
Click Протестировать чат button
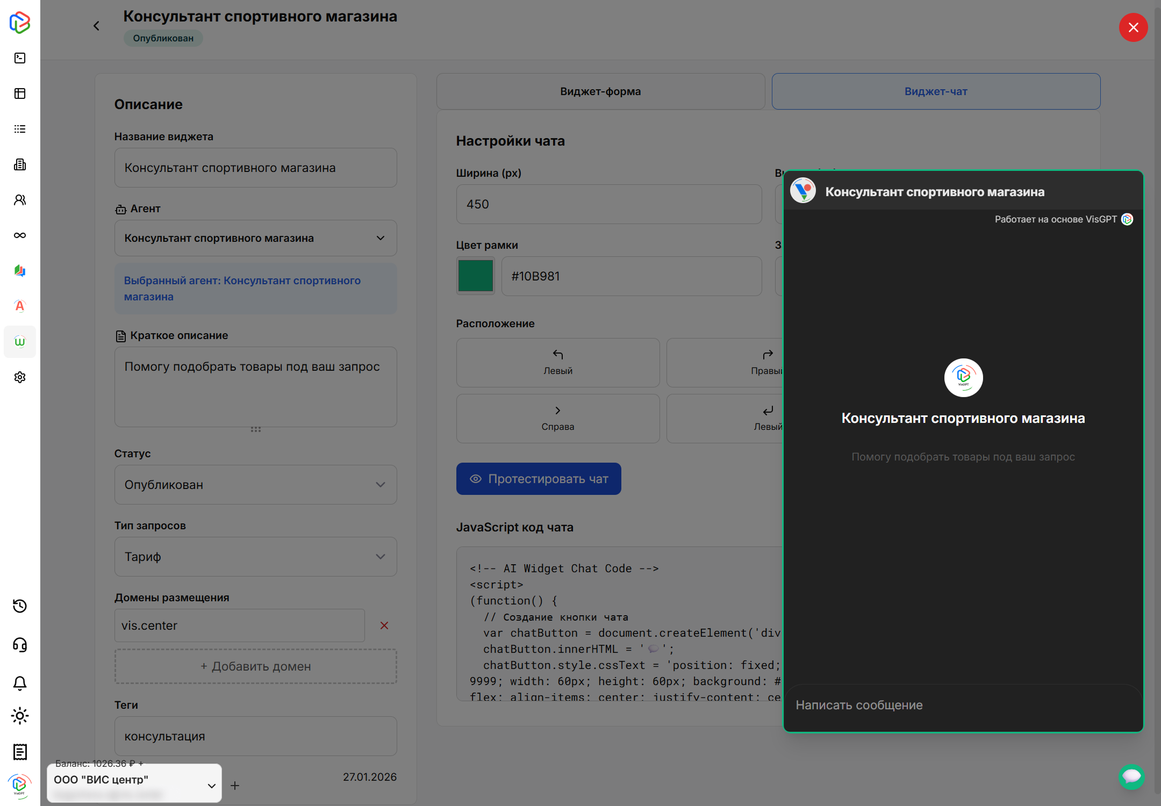click(x=539, y=479)
